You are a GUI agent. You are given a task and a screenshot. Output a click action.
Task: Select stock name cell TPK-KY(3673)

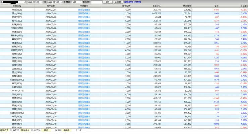[x=17, y=91]
